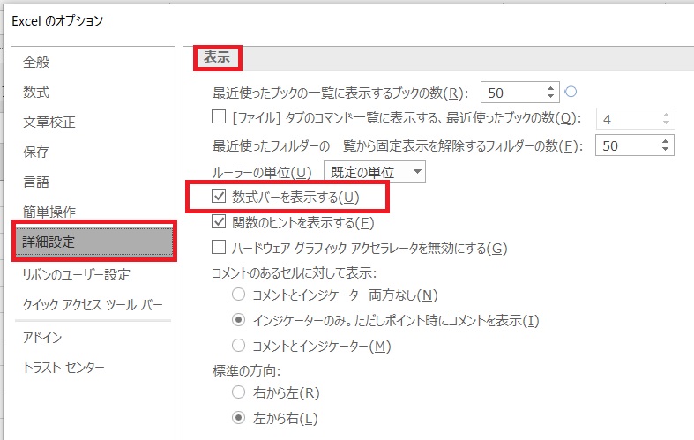
Task: Select the 数式 category in the sidebar
Action: pyautogui.click(x=36, y=92)
